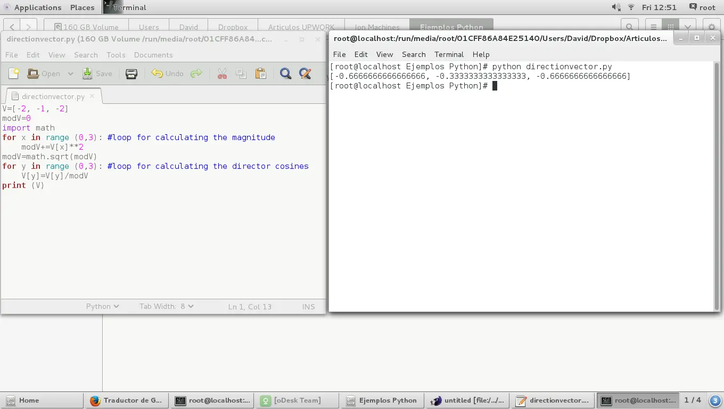This screenshot has width=724, height=409.
Task: Open file manager settings gear menu
Action: (712, 27)
